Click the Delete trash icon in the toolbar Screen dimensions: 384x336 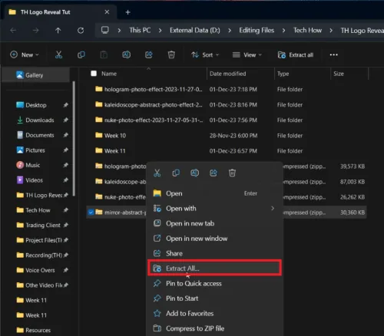171,54
